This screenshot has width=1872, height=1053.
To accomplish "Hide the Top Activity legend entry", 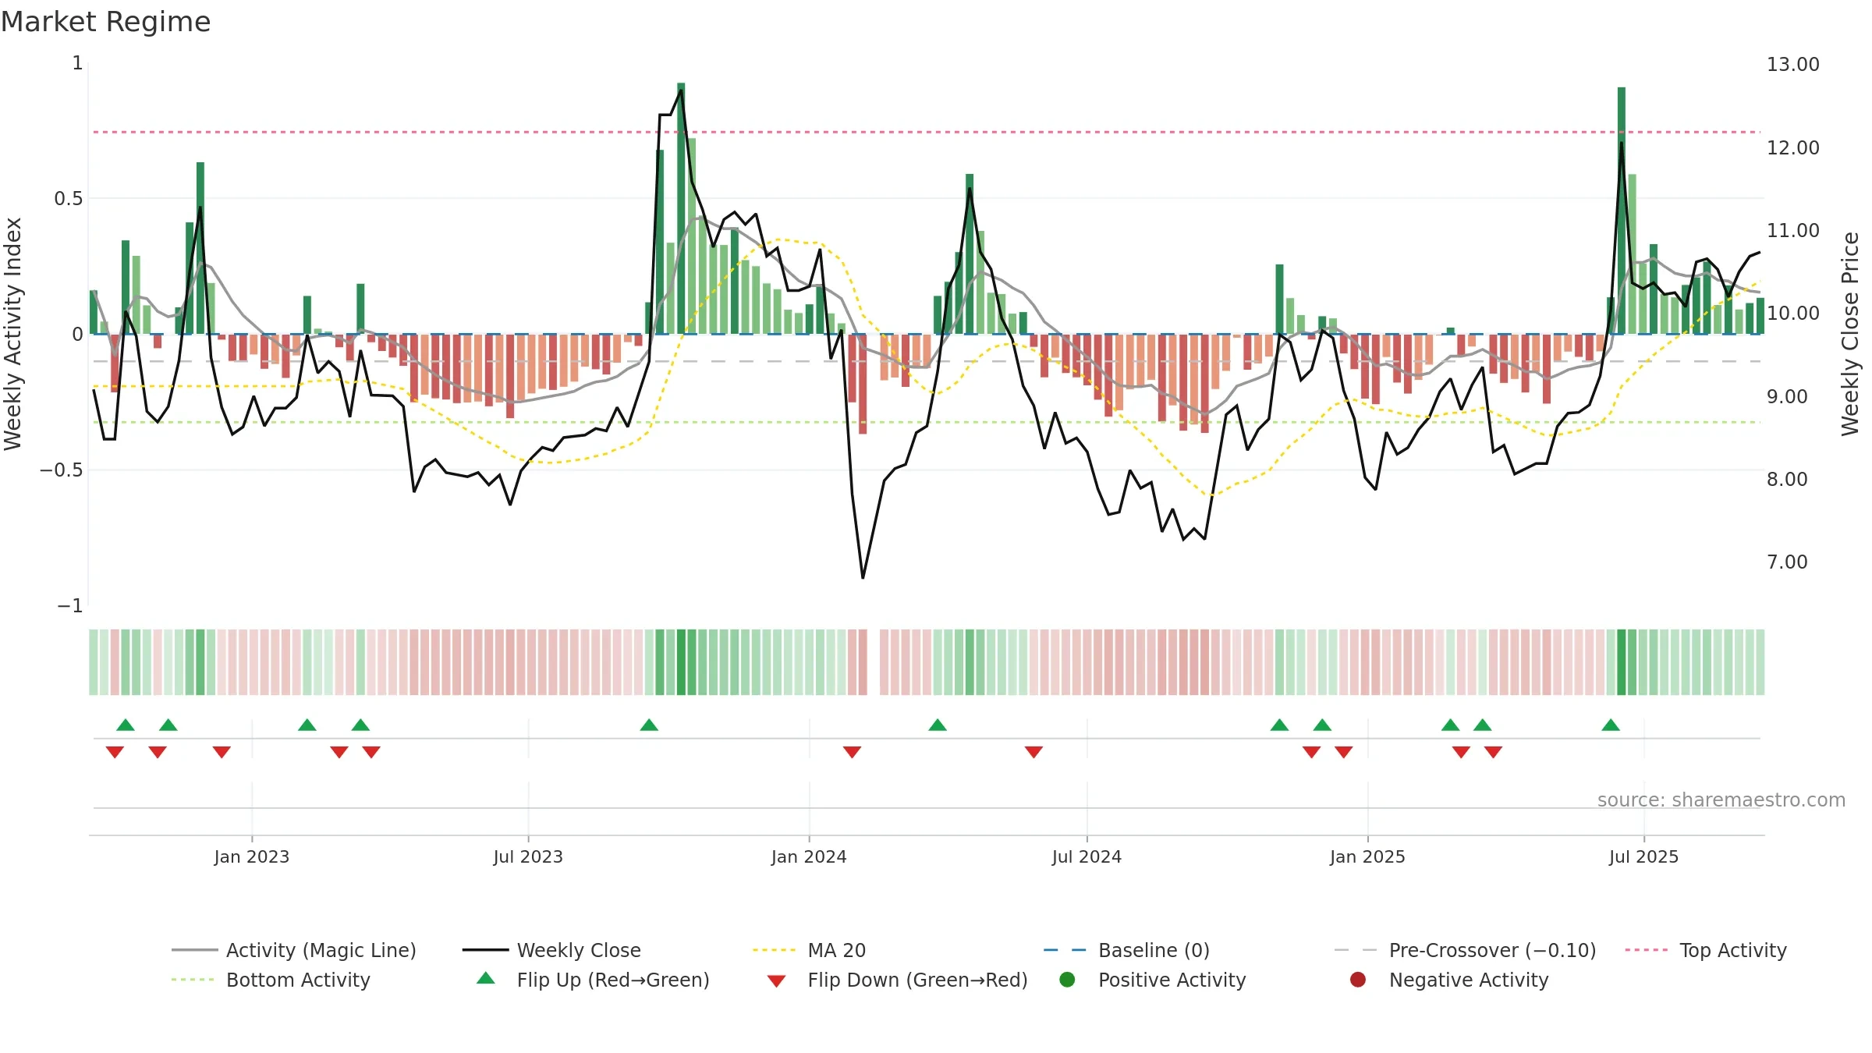I will coord(1705,950).
